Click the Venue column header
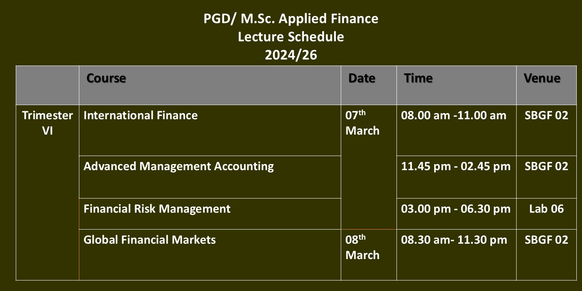The height and width of the screenshot is (291, 582). (x=542, y=78)
